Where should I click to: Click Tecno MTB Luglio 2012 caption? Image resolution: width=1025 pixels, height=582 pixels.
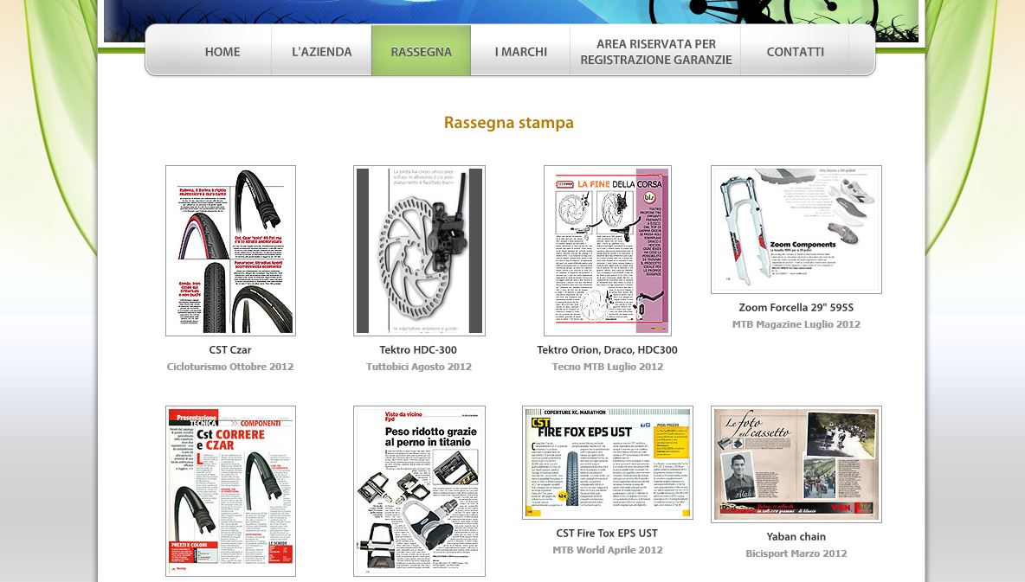click(607, 367)
